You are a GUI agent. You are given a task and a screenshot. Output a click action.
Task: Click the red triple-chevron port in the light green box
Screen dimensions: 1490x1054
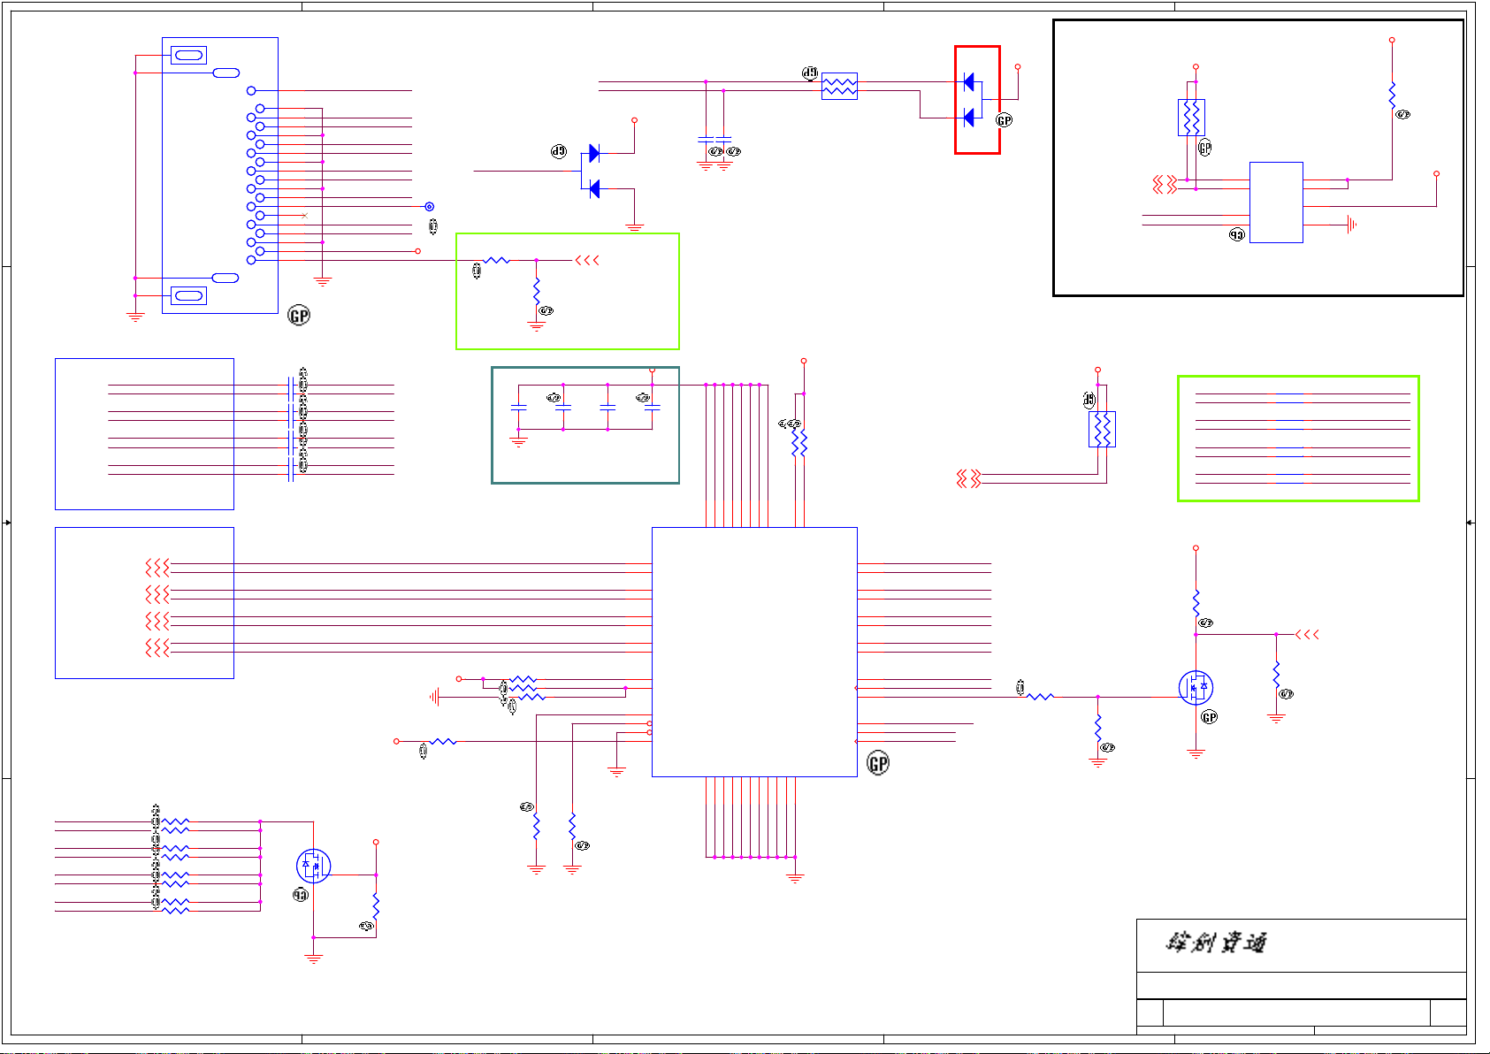[x=587, y=260]
